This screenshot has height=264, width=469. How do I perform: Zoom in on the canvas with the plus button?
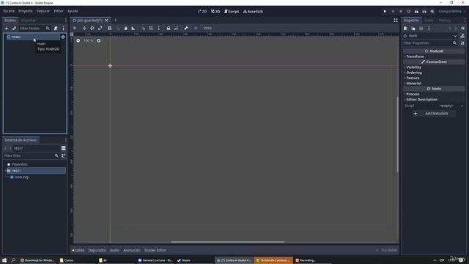point(99,40)
